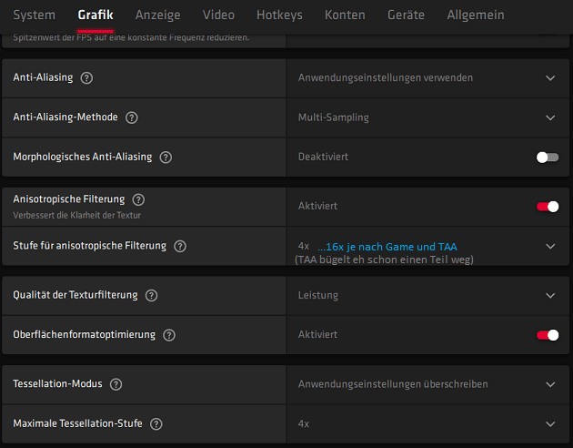This screenshot has width=573, height=448.
Task: Click help icon beside Anti-Aliasing-Methode
Action: [132, 117]
